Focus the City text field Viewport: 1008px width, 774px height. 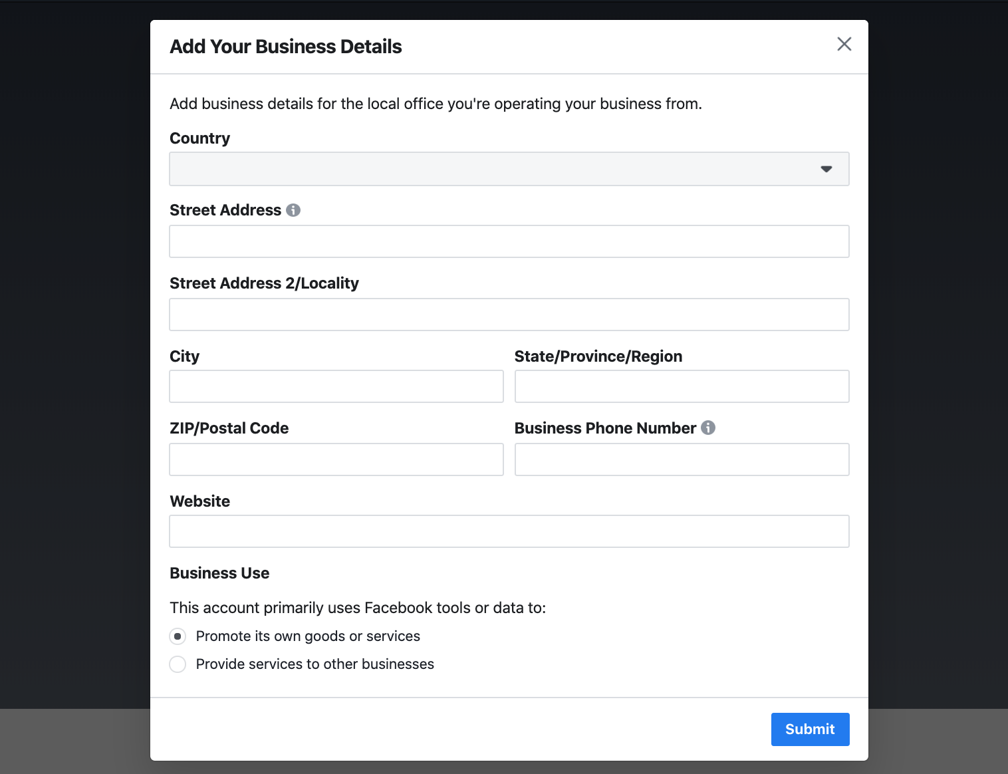click(336, 386)
